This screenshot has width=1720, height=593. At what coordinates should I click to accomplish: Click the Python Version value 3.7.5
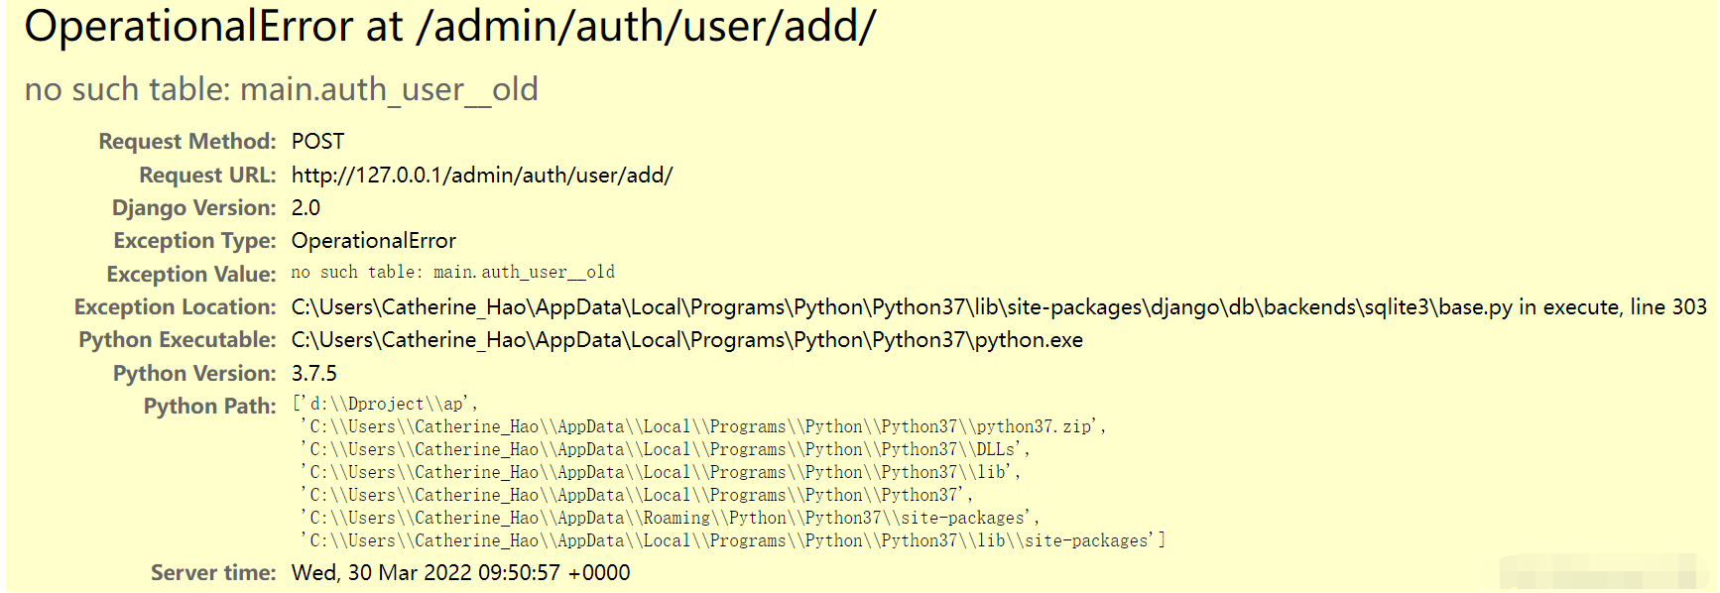[313, 374]
